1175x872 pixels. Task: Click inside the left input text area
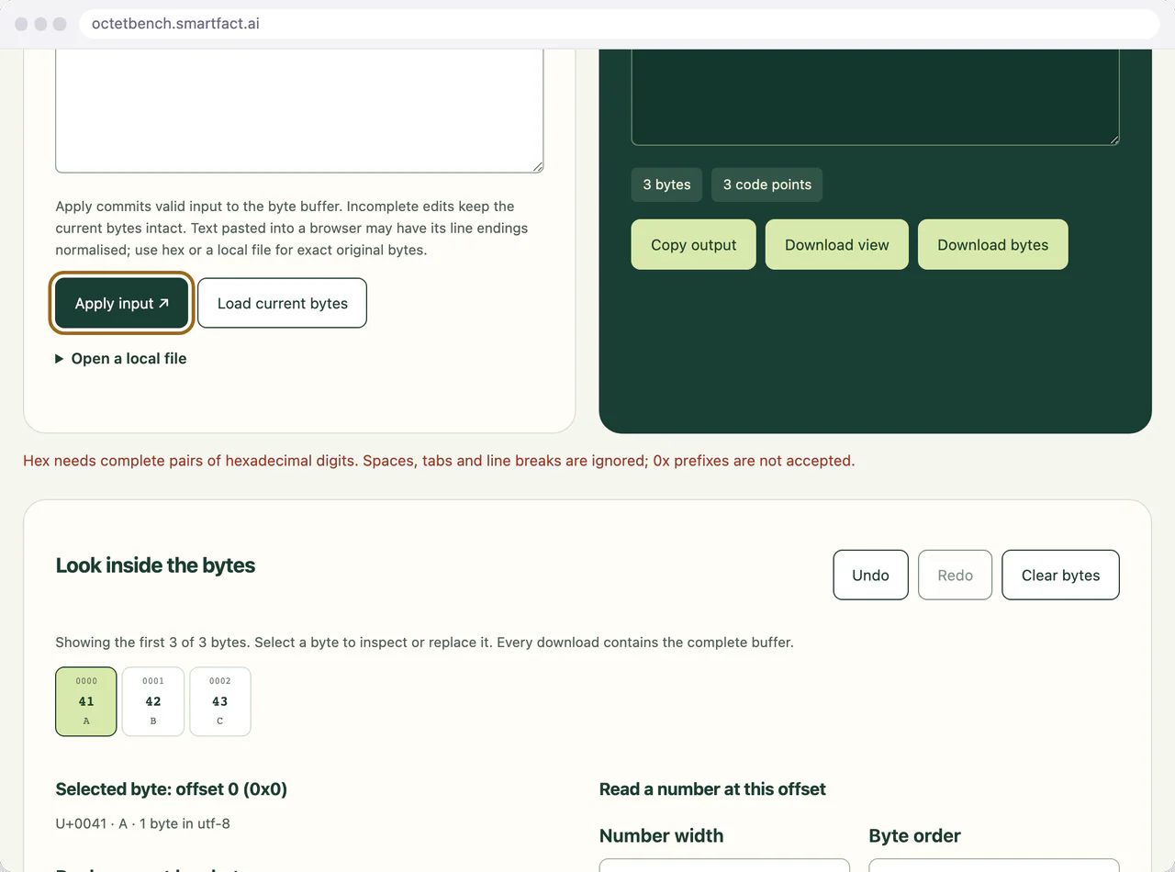tap(299, 110)
